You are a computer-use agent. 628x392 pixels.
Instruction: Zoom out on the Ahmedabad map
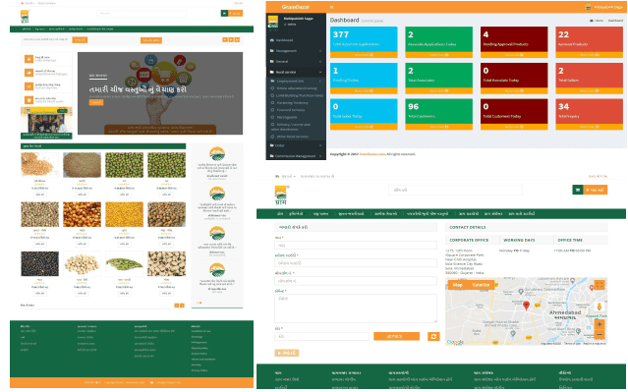pyautogui.click(x=599, y=334)
